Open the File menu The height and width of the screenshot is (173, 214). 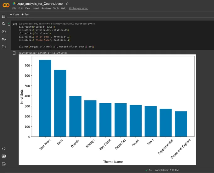[14, 8]
